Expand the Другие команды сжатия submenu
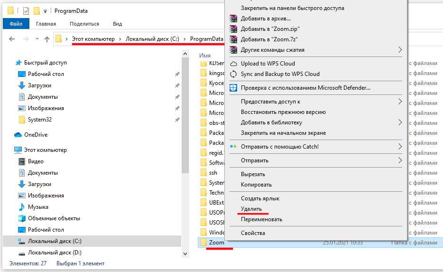 pos(400,50)
